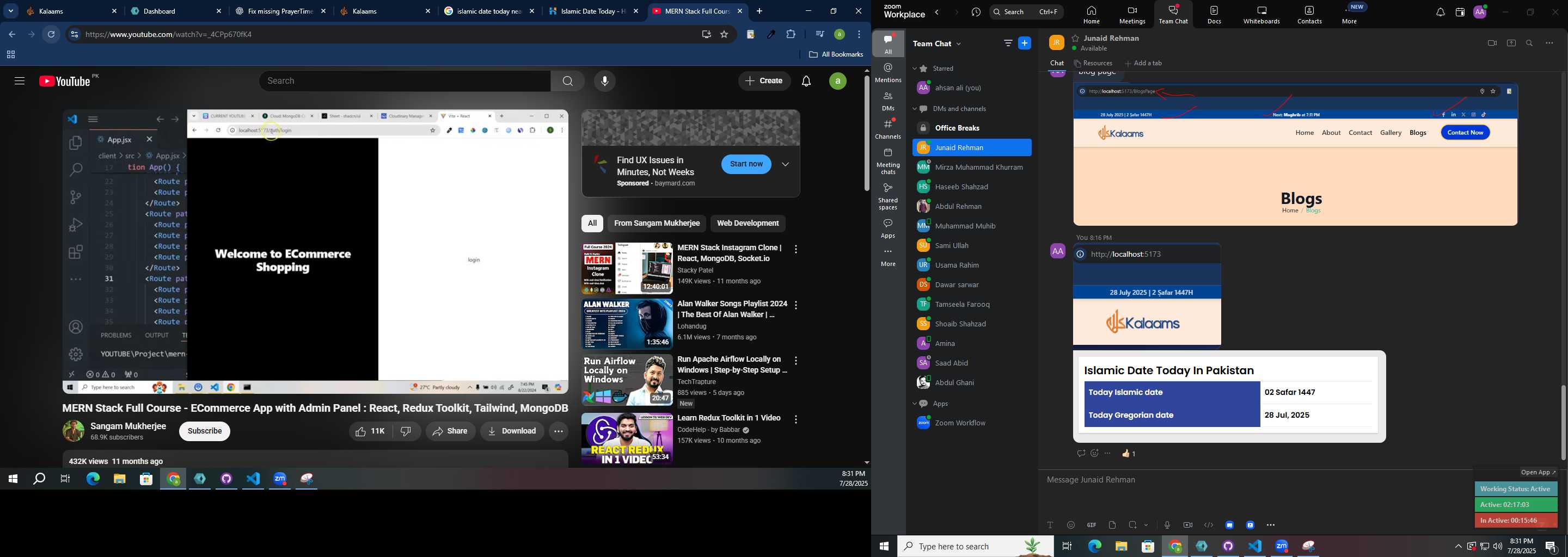Record audio message with microphone icon
The image size is (1568, 557).
1167,525
